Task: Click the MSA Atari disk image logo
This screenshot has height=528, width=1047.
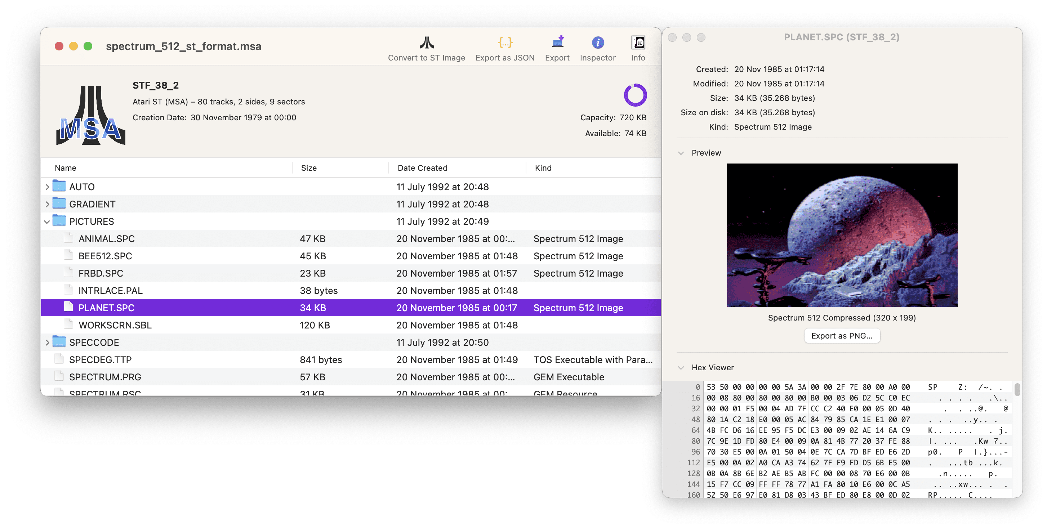Action: pos(90,115)
